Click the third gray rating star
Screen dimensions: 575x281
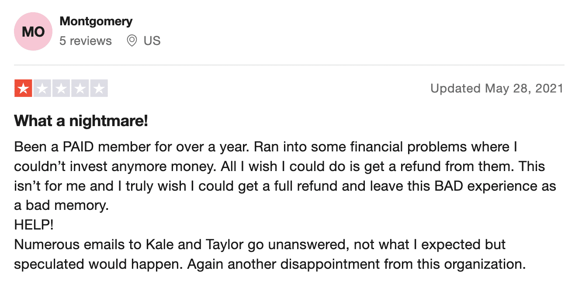point(61,89)
